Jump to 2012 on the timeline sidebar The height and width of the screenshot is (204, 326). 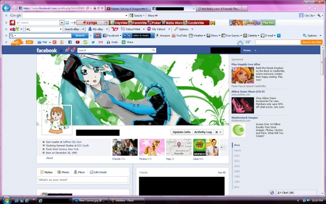[237, 156]
